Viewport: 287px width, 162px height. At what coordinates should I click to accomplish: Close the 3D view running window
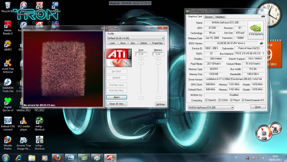tap(102, 28)
